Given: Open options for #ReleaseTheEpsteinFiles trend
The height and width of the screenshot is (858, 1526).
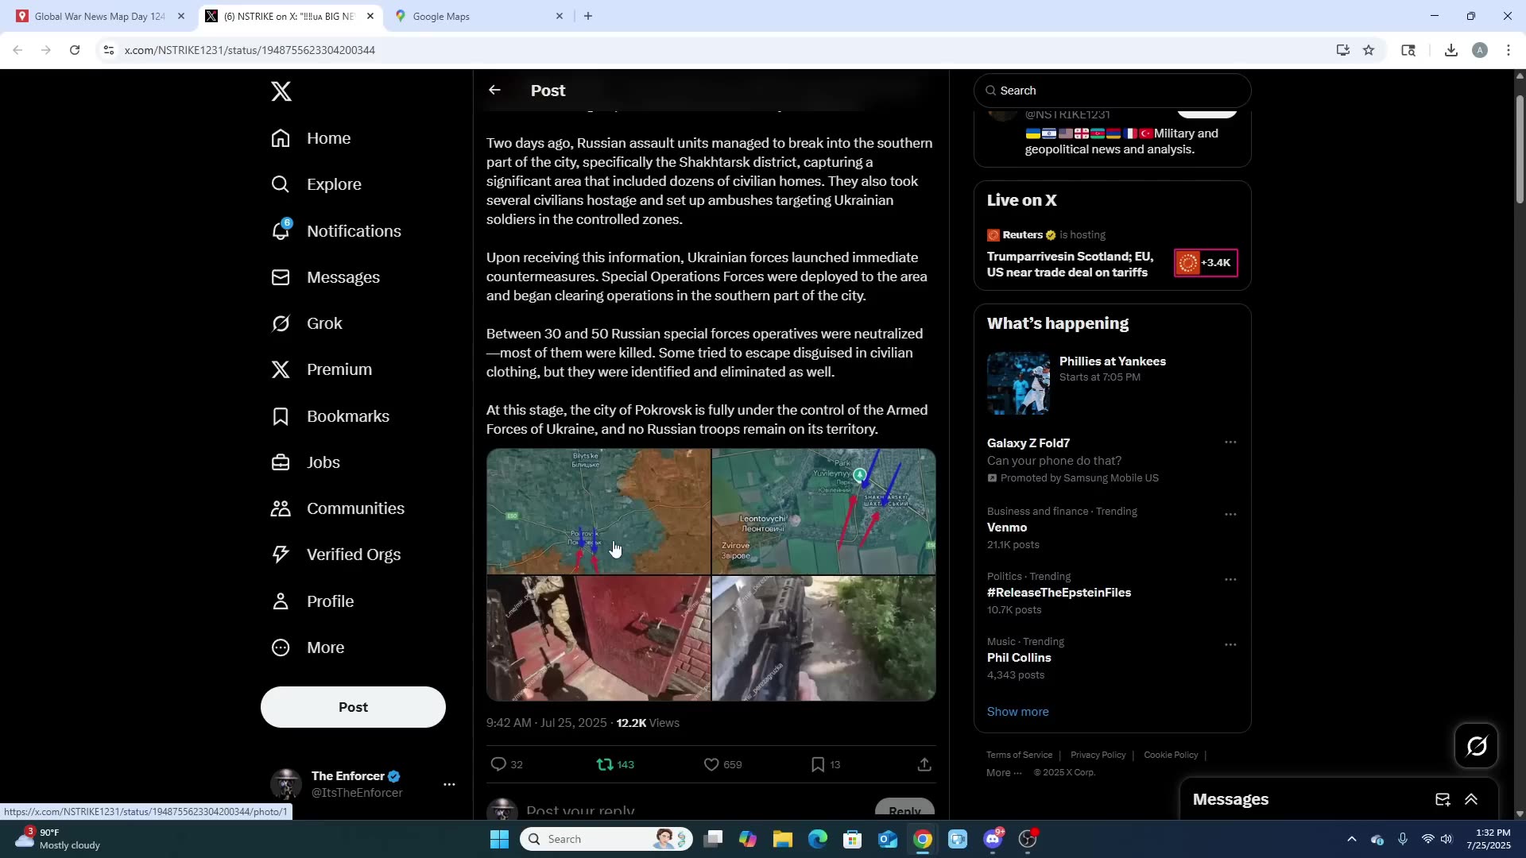Looking at the screenshot, I should click(1230, 580).
